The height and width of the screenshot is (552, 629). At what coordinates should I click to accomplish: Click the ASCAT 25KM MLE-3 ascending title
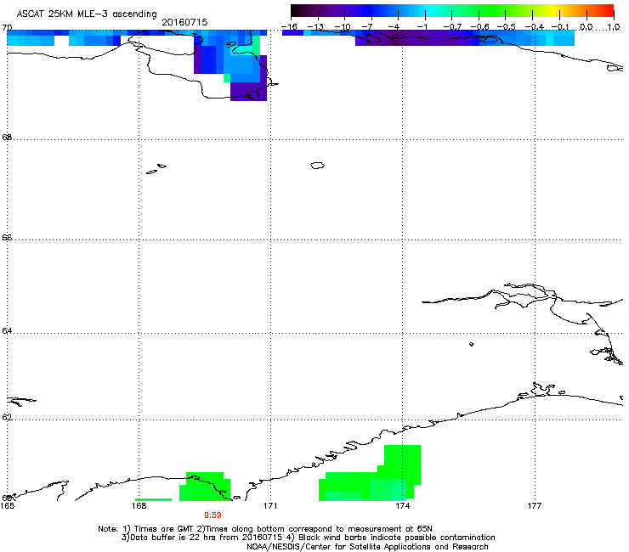coord(87,14)
